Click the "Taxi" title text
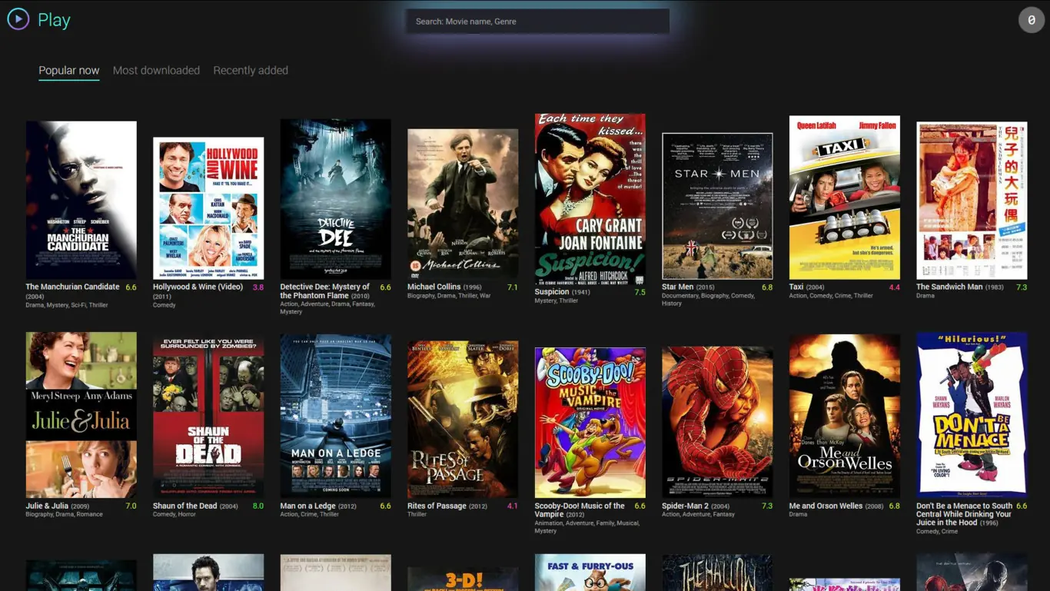The image size is (1050, 591). (796, 287)
